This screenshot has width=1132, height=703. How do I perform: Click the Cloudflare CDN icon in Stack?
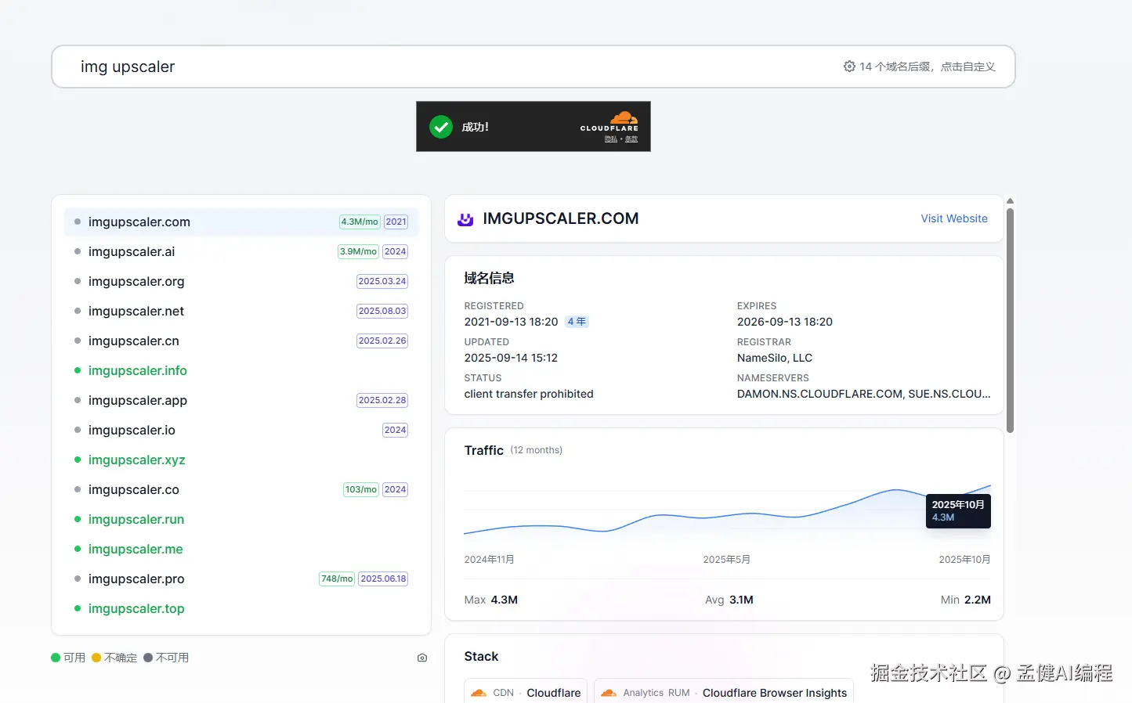(x=479, y=693)
